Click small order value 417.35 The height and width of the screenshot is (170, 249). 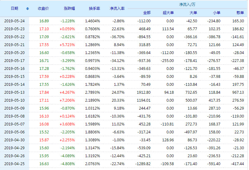(x=214, y=100)
